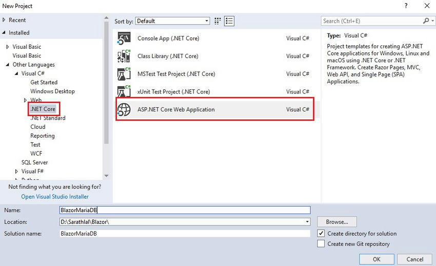Click the tree scrollbar up arrow
This screenshot has height=266, width=436.
click(x=106, y=18)
